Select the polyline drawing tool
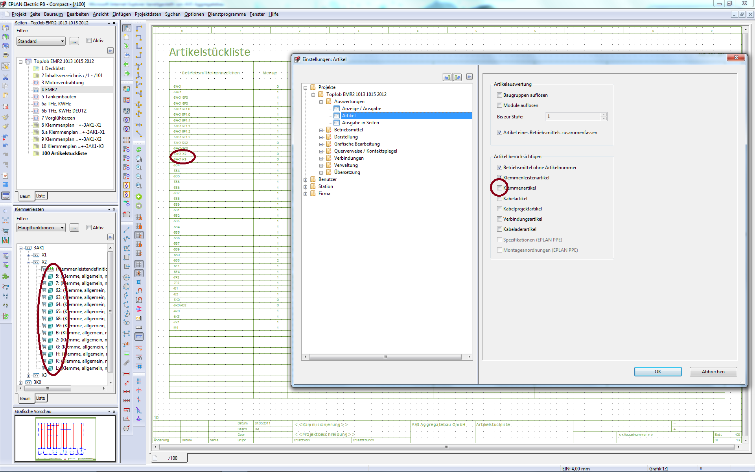 [x=127, y=239]
